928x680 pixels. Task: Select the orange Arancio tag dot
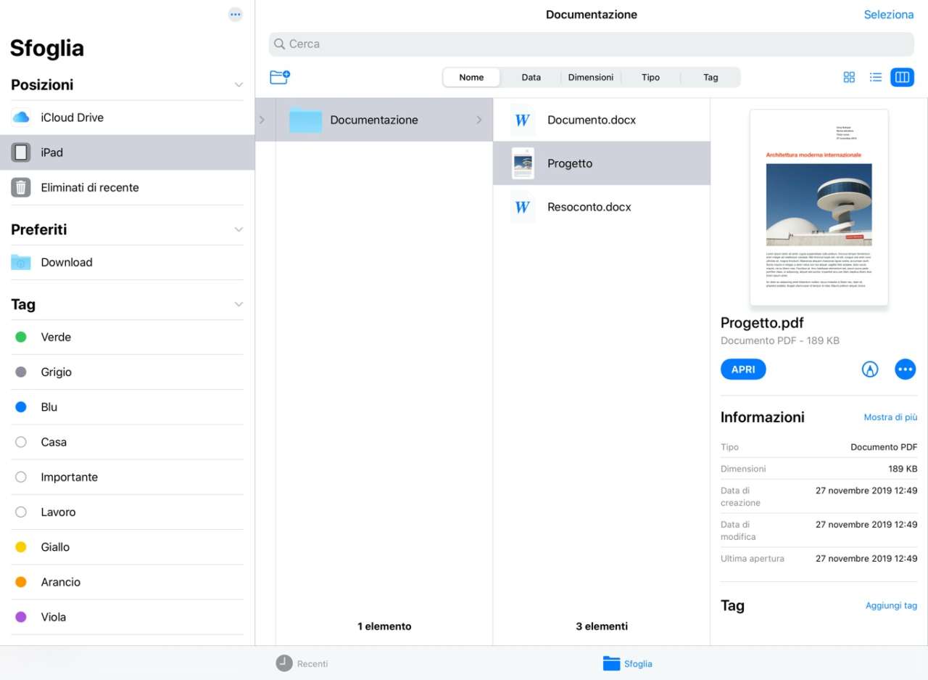21,582
